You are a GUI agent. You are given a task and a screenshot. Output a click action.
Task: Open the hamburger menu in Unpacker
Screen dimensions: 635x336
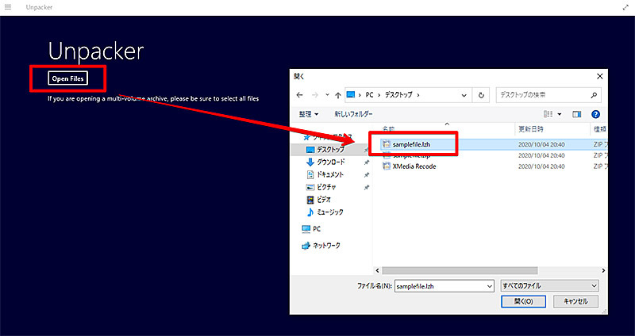[x=8, y=7]
